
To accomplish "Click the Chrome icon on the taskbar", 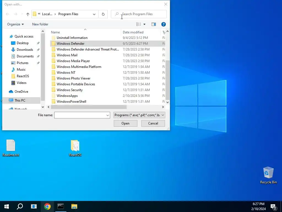I will click(47, 206).
